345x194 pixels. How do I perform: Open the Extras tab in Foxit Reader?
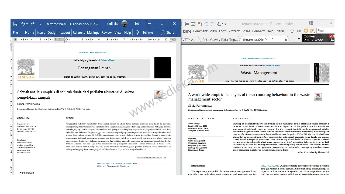click(280, 31)
